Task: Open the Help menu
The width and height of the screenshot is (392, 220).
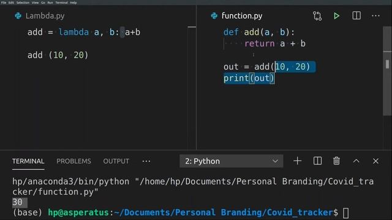Action: 73,2
